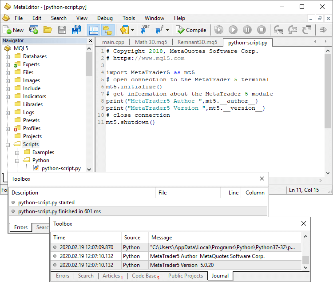The height and width of the screenshot is (282, 333).
Task: Switch to the main.cpp tab
Action: coord(113,42)
